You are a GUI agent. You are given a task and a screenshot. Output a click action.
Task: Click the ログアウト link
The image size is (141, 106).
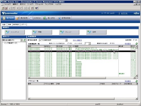point(124,14)
